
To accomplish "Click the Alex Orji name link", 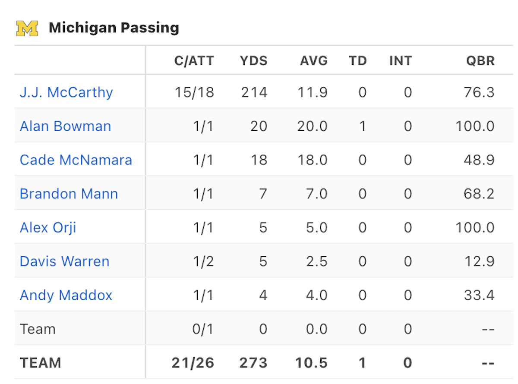I will click(x=48, y=227).
